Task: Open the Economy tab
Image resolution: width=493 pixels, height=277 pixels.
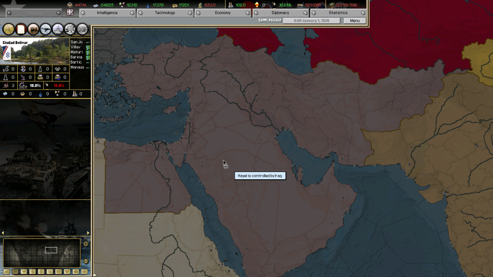Action: click(x=223, y=13)
